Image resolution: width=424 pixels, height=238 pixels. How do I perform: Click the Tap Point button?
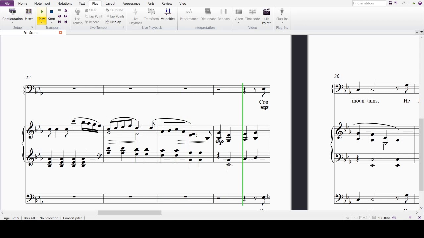click(x=94, y=16)
